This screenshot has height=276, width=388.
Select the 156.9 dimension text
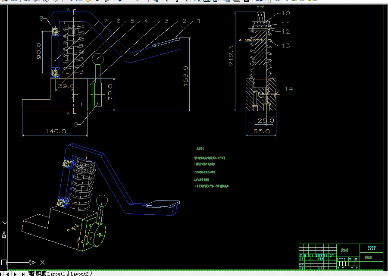185,76
